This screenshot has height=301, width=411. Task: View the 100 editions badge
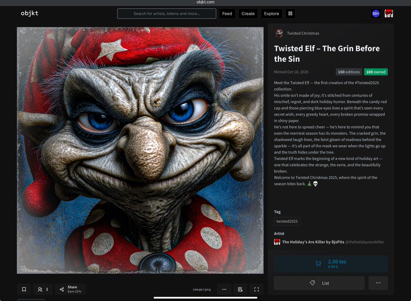349,72
